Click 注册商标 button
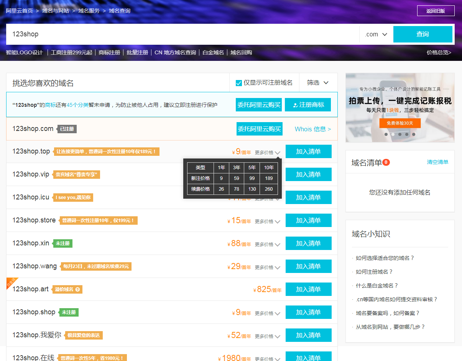Screen dimensions: 462x361 308,105
